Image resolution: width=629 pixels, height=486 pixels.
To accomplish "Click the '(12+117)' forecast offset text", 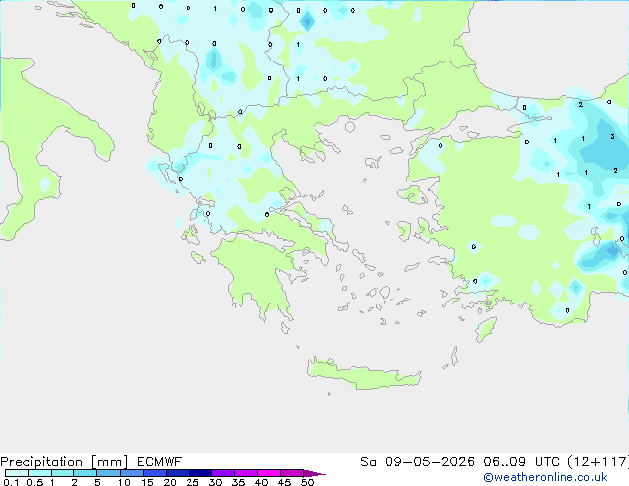I will 598,462.
